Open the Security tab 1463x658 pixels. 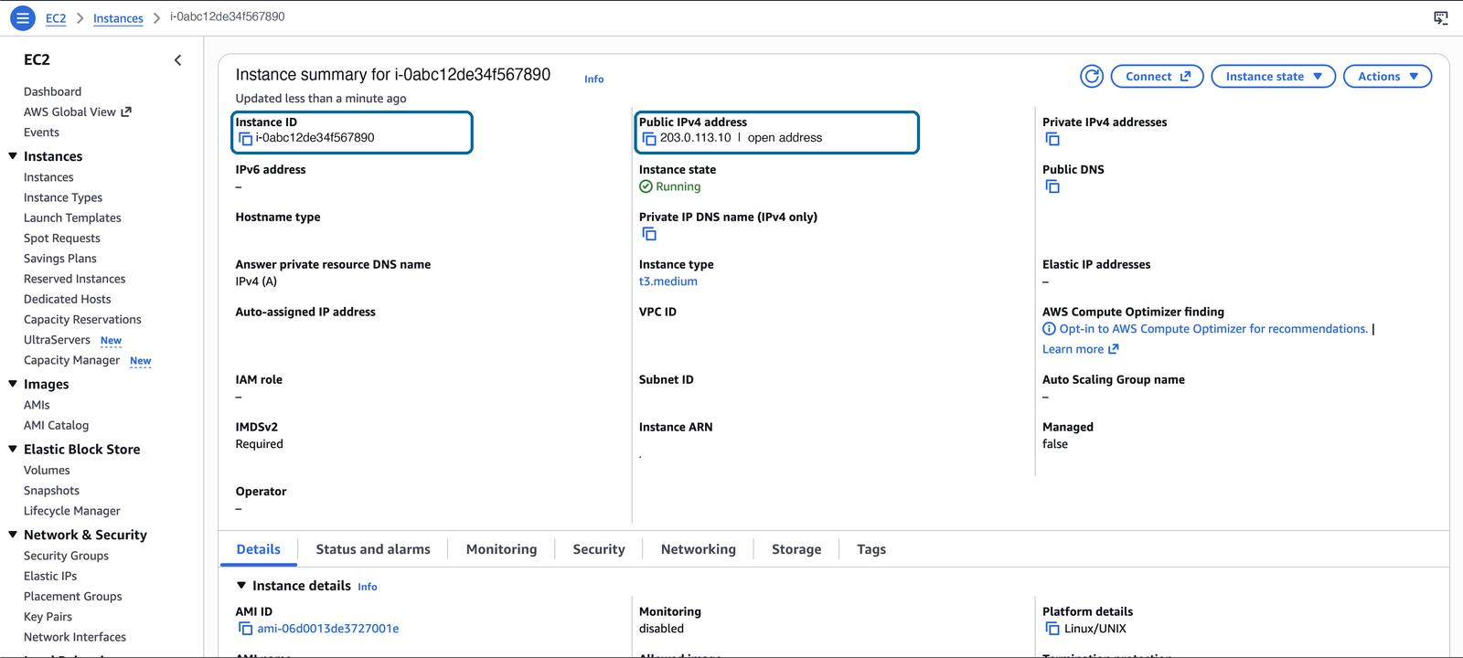pyautogui.click(x=599, y=549)
